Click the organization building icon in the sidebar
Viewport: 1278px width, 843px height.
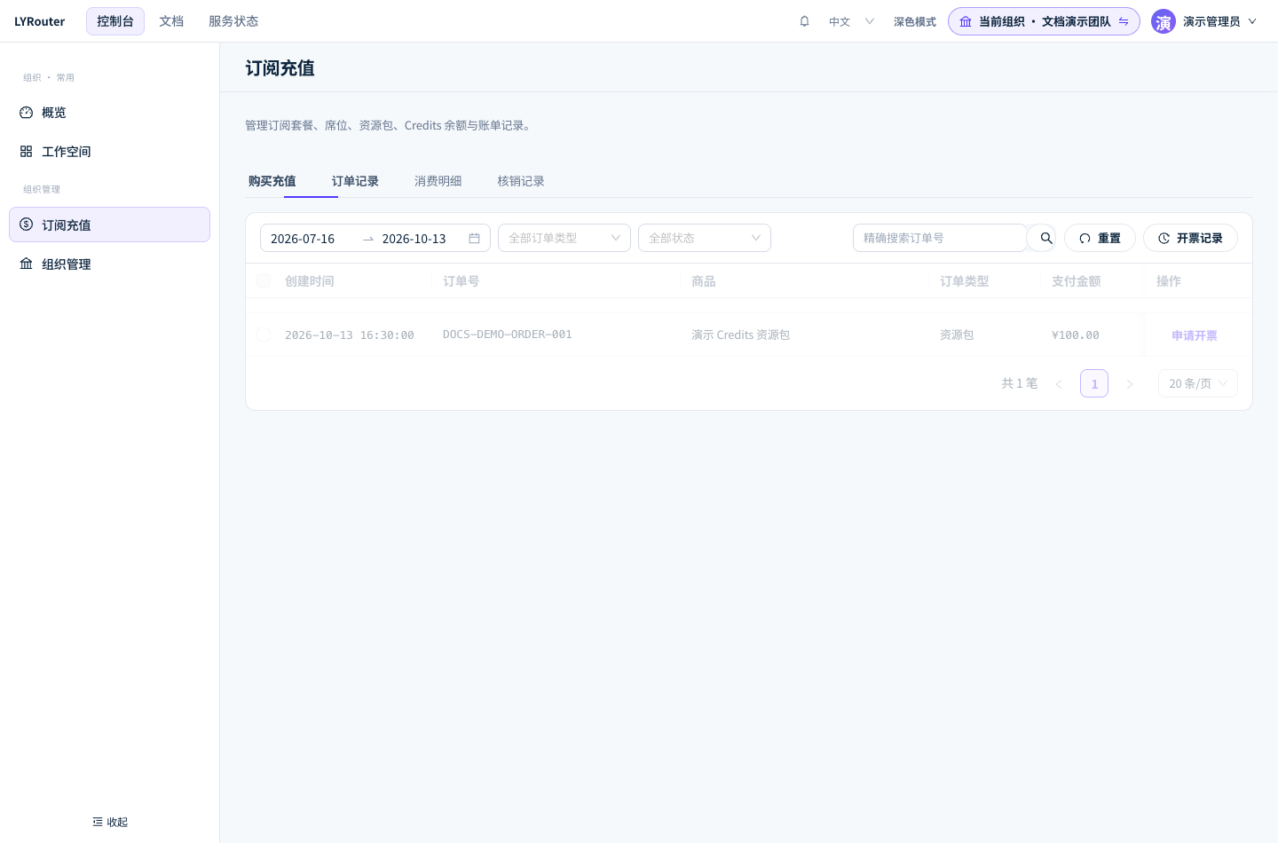26,264
